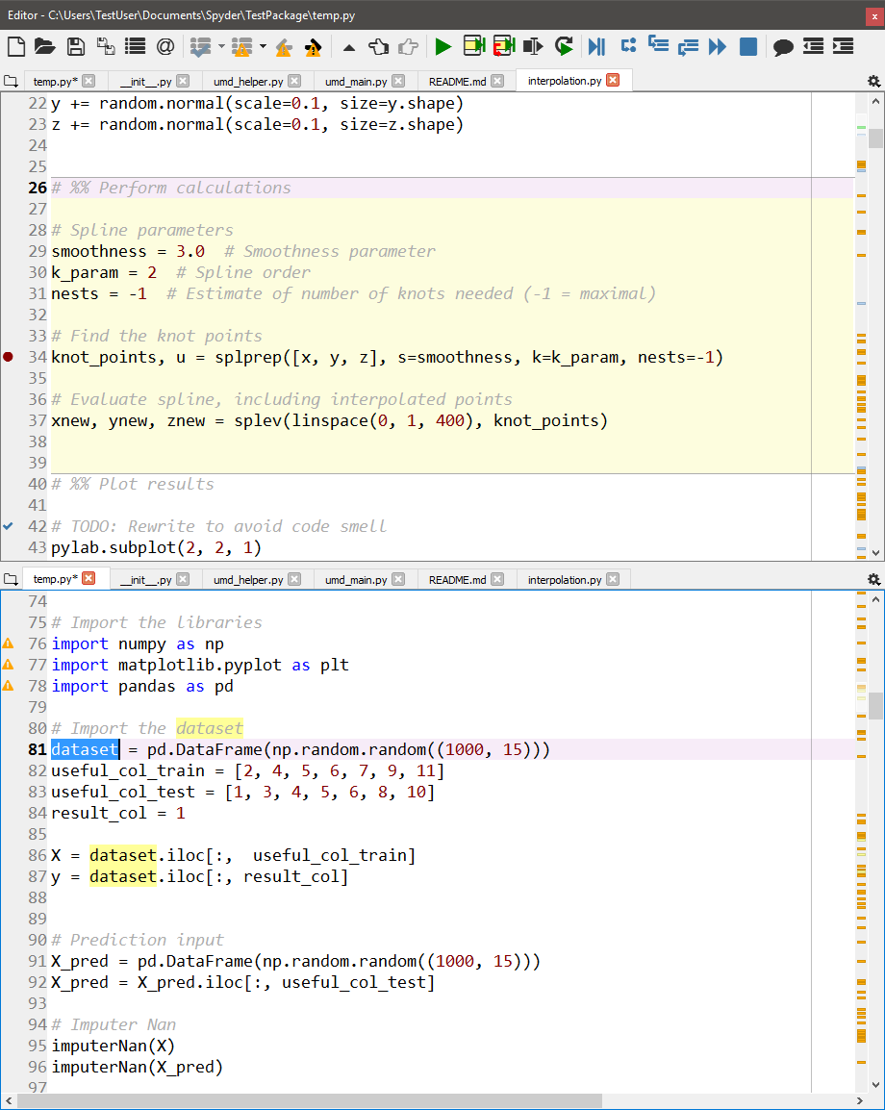Close README.md tab in lower pane
The height and width of the screenshot is (1110, 885).
click(497, 579)
